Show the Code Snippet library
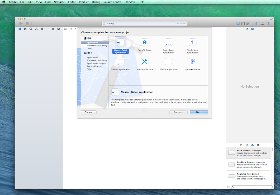The image size is (280, 195). pyautogui.click(x=247, y=145)
